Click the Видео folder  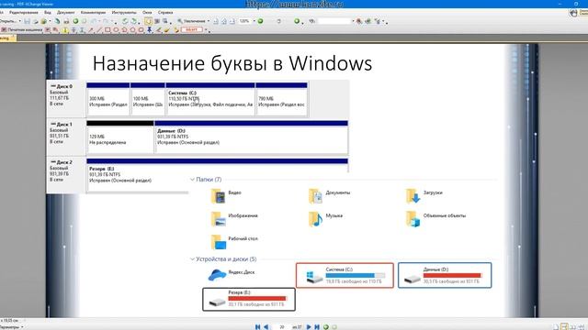click(x=226, y=195)
